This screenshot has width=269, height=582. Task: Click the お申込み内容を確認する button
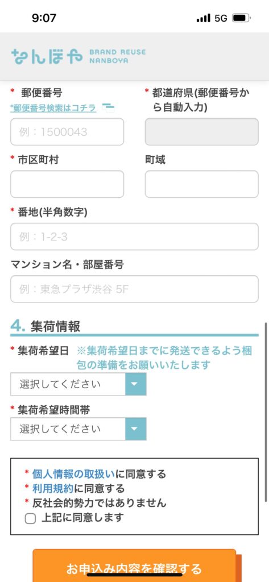(x=134, y=566)
